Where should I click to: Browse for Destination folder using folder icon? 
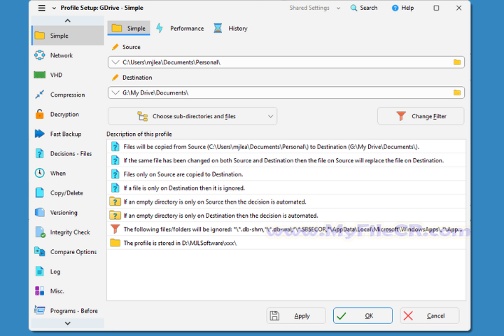pyautogui.click(x=456, y=92)
